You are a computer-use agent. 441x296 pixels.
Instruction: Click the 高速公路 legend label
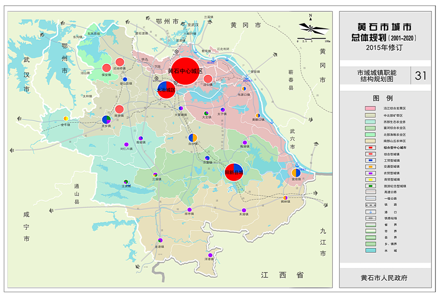[390, 192]
